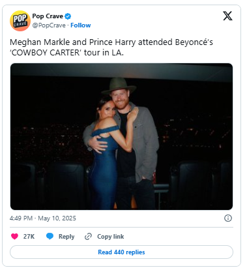Screen dimensions: 247x268
Task: Click the 4:49 PM timestamp
Action: (x=21, y=218)
